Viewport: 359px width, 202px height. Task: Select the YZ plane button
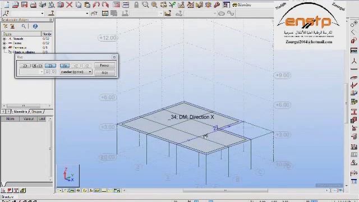76,66
